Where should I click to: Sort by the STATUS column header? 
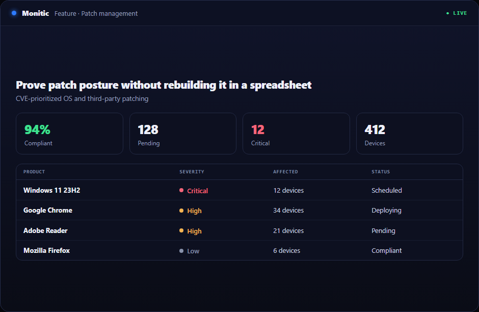(381, 172)
